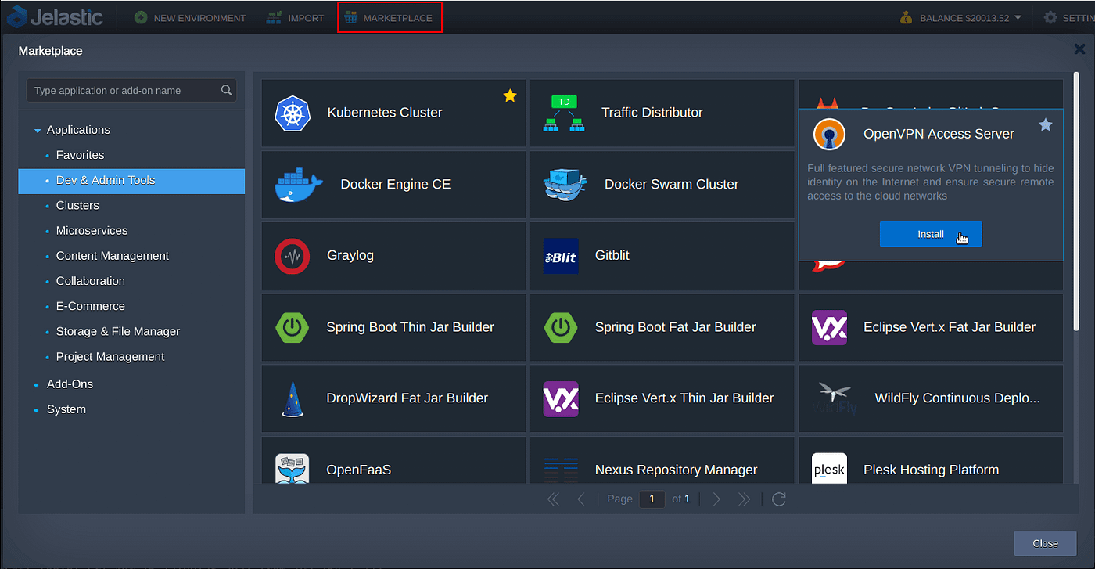Click the Gitblit logo icon

pyautogui.click(x=561, y=256)
